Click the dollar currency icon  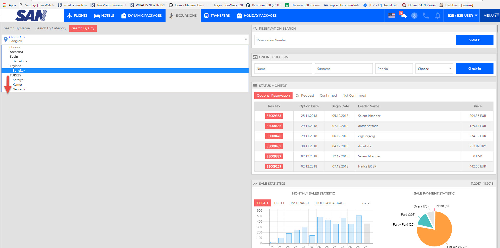[x=414, y=16]
